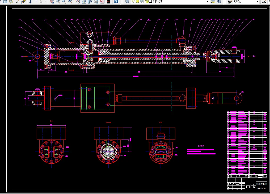The width and height of the screenshot is (270, 194).
Task: Click the Layer Previous icon
Action: pyautogui.click(x=219, y=2)
